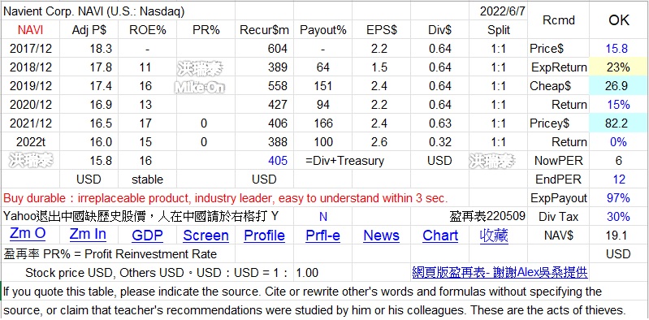This screenshot has width=649, height=320.
Task: Click the Prfl-e link
Action: pyautogui.click(x=322, y=236)
